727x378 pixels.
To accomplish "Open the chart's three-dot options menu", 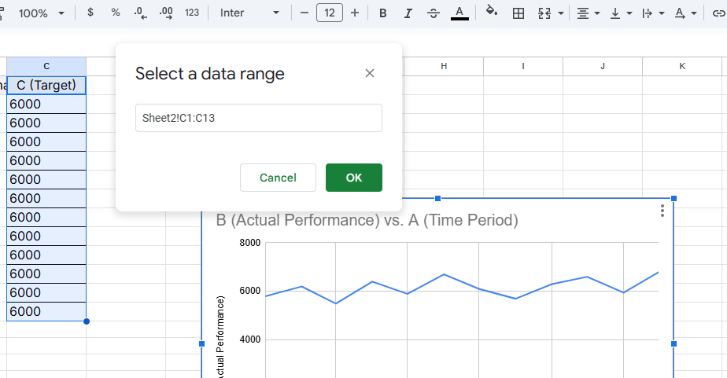I will coord(662,211).
